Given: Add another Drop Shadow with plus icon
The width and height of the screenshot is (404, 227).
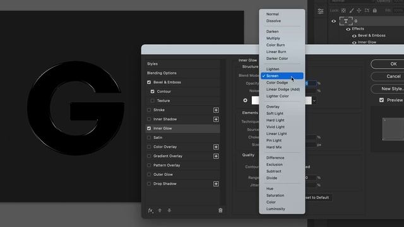Looking at the screenshot, I should 216,184.
